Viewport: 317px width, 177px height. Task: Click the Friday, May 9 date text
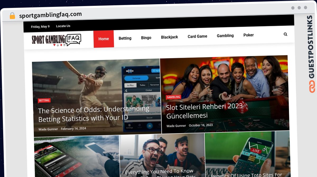click(40, 27)
